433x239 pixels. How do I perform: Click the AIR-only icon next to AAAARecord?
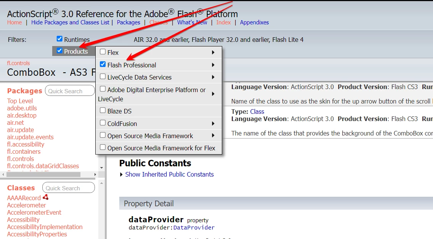click(x=46, y=197)
